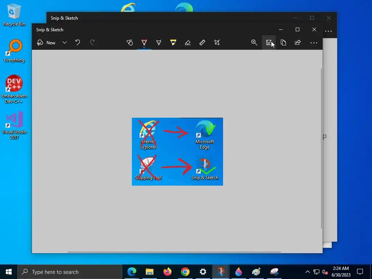Image resolution: width=372 pixels, height=279 pixels.
Task: Click the muted volume tray icon
Action: (x=325, y=272)
